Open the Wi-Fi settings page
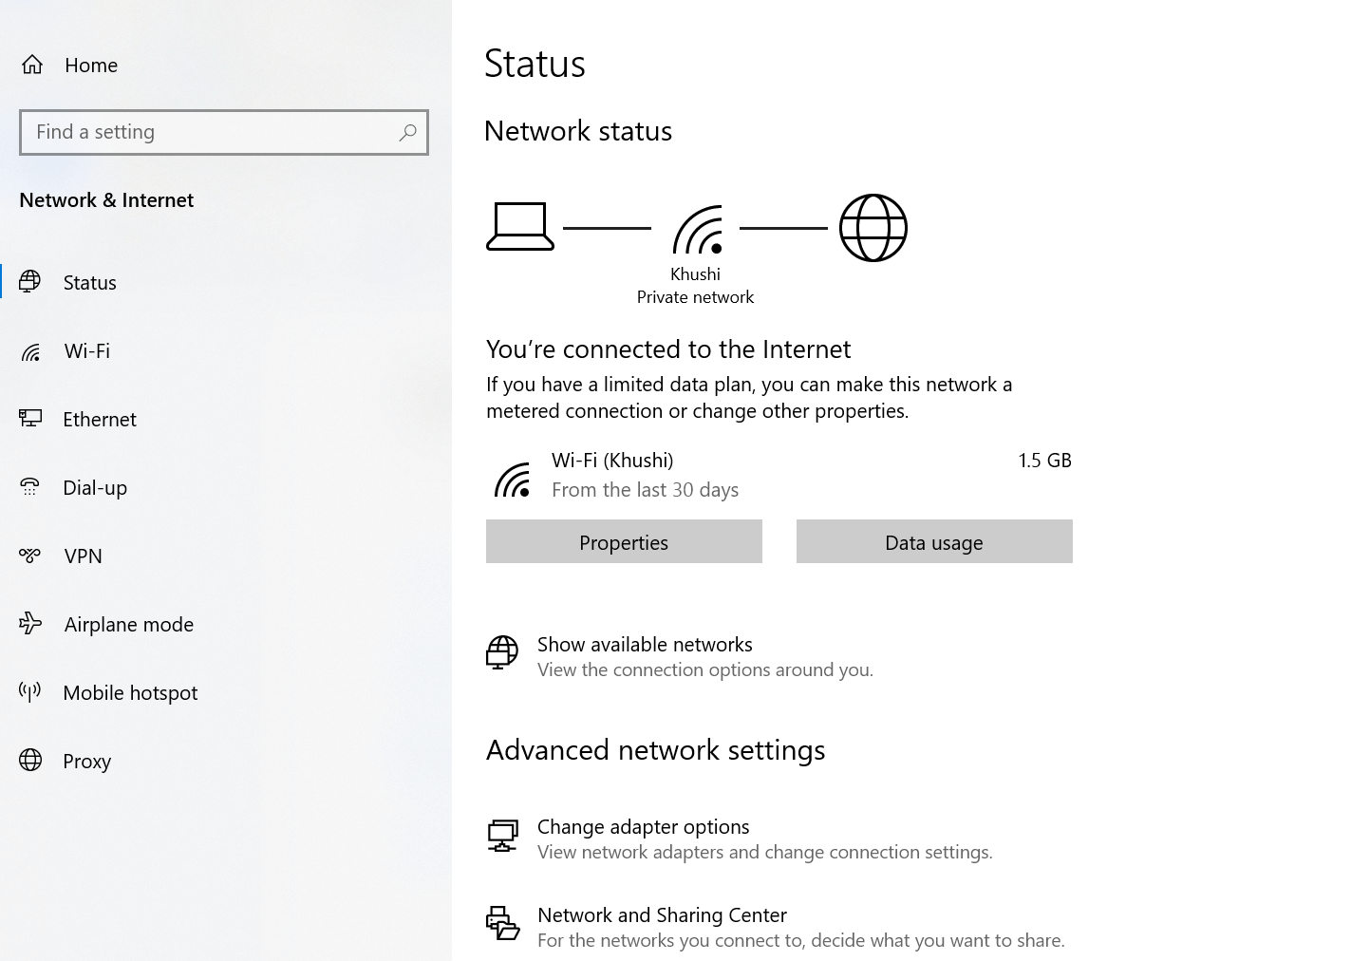 point(86,351)
